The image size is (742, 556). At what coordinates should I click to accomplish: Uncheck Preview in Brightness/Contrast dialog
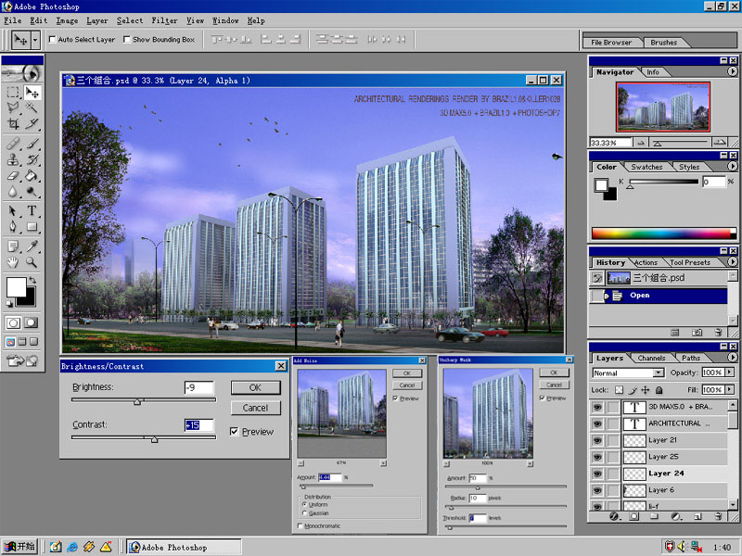pos(235,432)
